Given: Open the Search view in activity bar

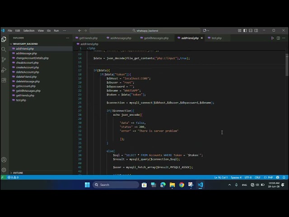Looking at the screenshot, I should click(x=4, y=49).
